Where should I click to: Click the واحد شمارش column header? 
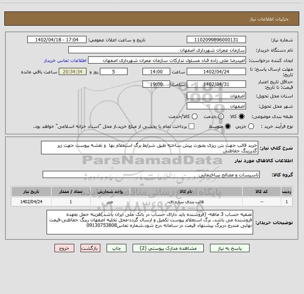pyautogui.click(x=110, y=191)
